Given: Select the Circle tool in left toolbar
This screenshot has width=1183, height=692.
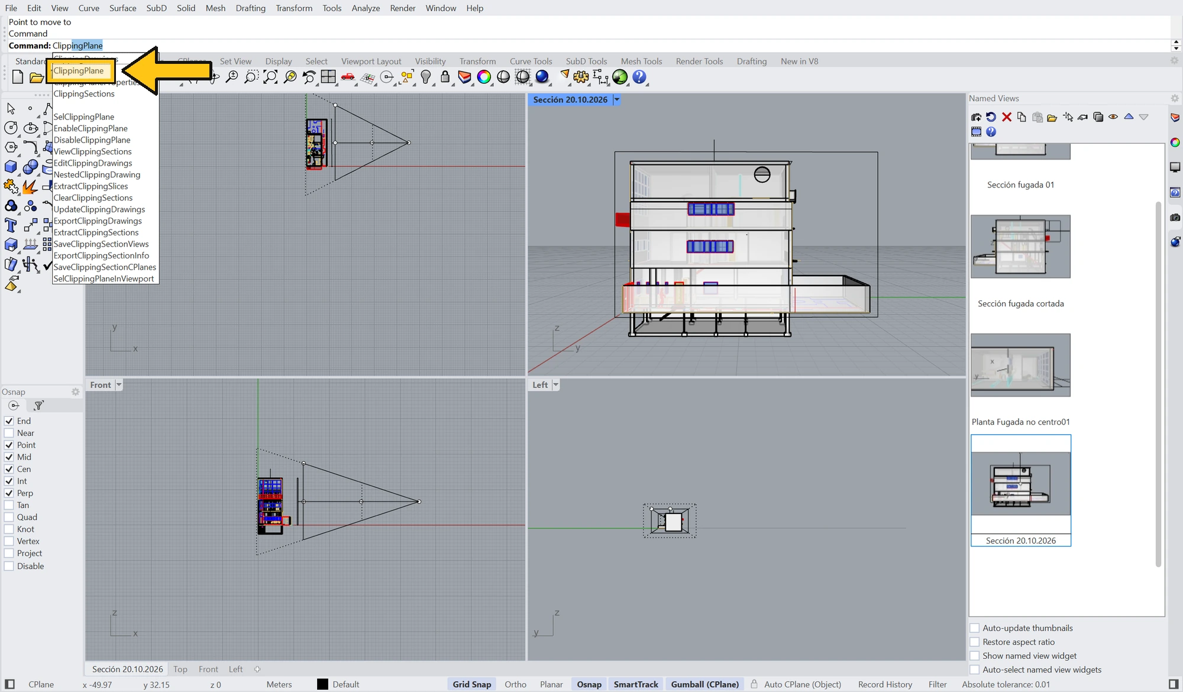Looking at the screenshot, I should coord(11,128).
